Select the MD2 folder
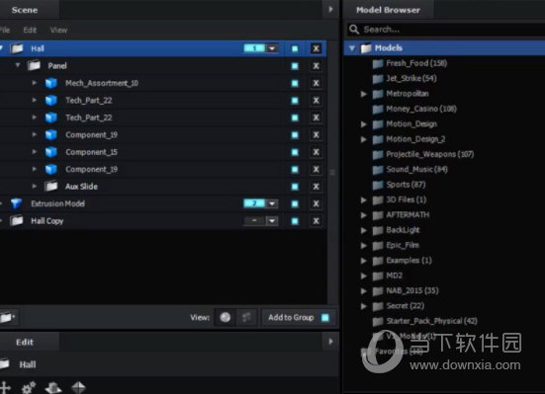This screenshot has width=545, height=394. pos(395,276)
